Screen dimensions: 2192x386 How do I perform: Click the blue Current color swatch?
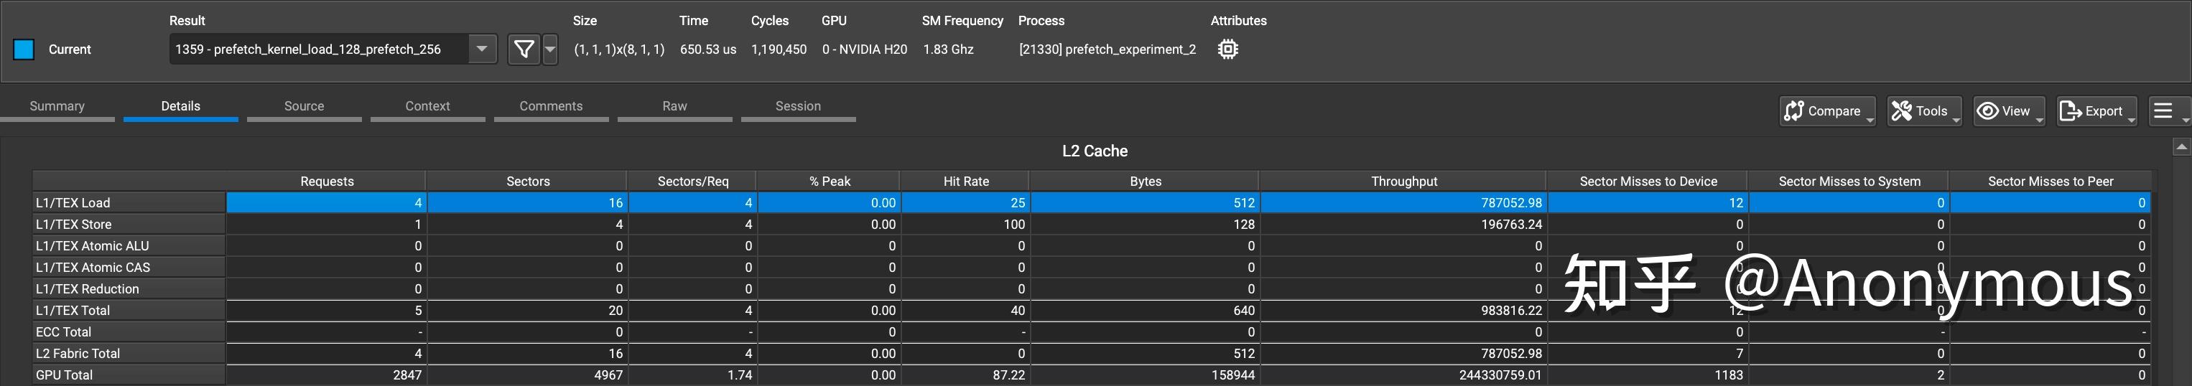24,50
